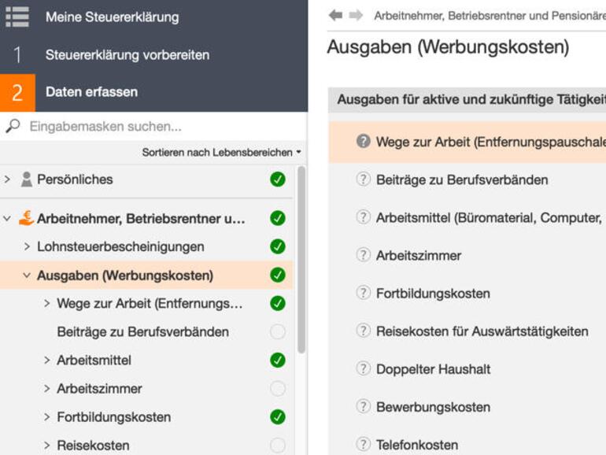Click the back arrow in breadcrumb bar
Screen dimensions: 606x455
(x=336, y=15)
